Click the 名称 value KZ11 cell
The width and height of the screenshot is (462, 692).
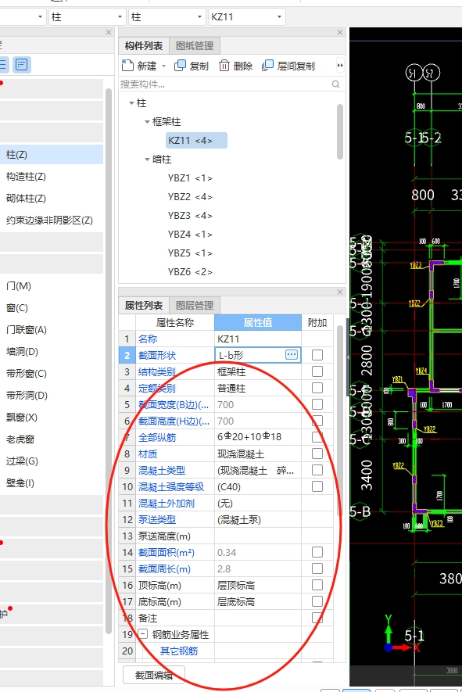click(x=258, y=339)
